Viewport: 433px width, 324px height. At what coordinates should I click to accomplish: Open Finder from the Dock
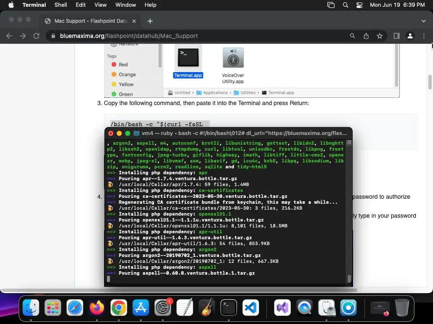click(30, 308)
